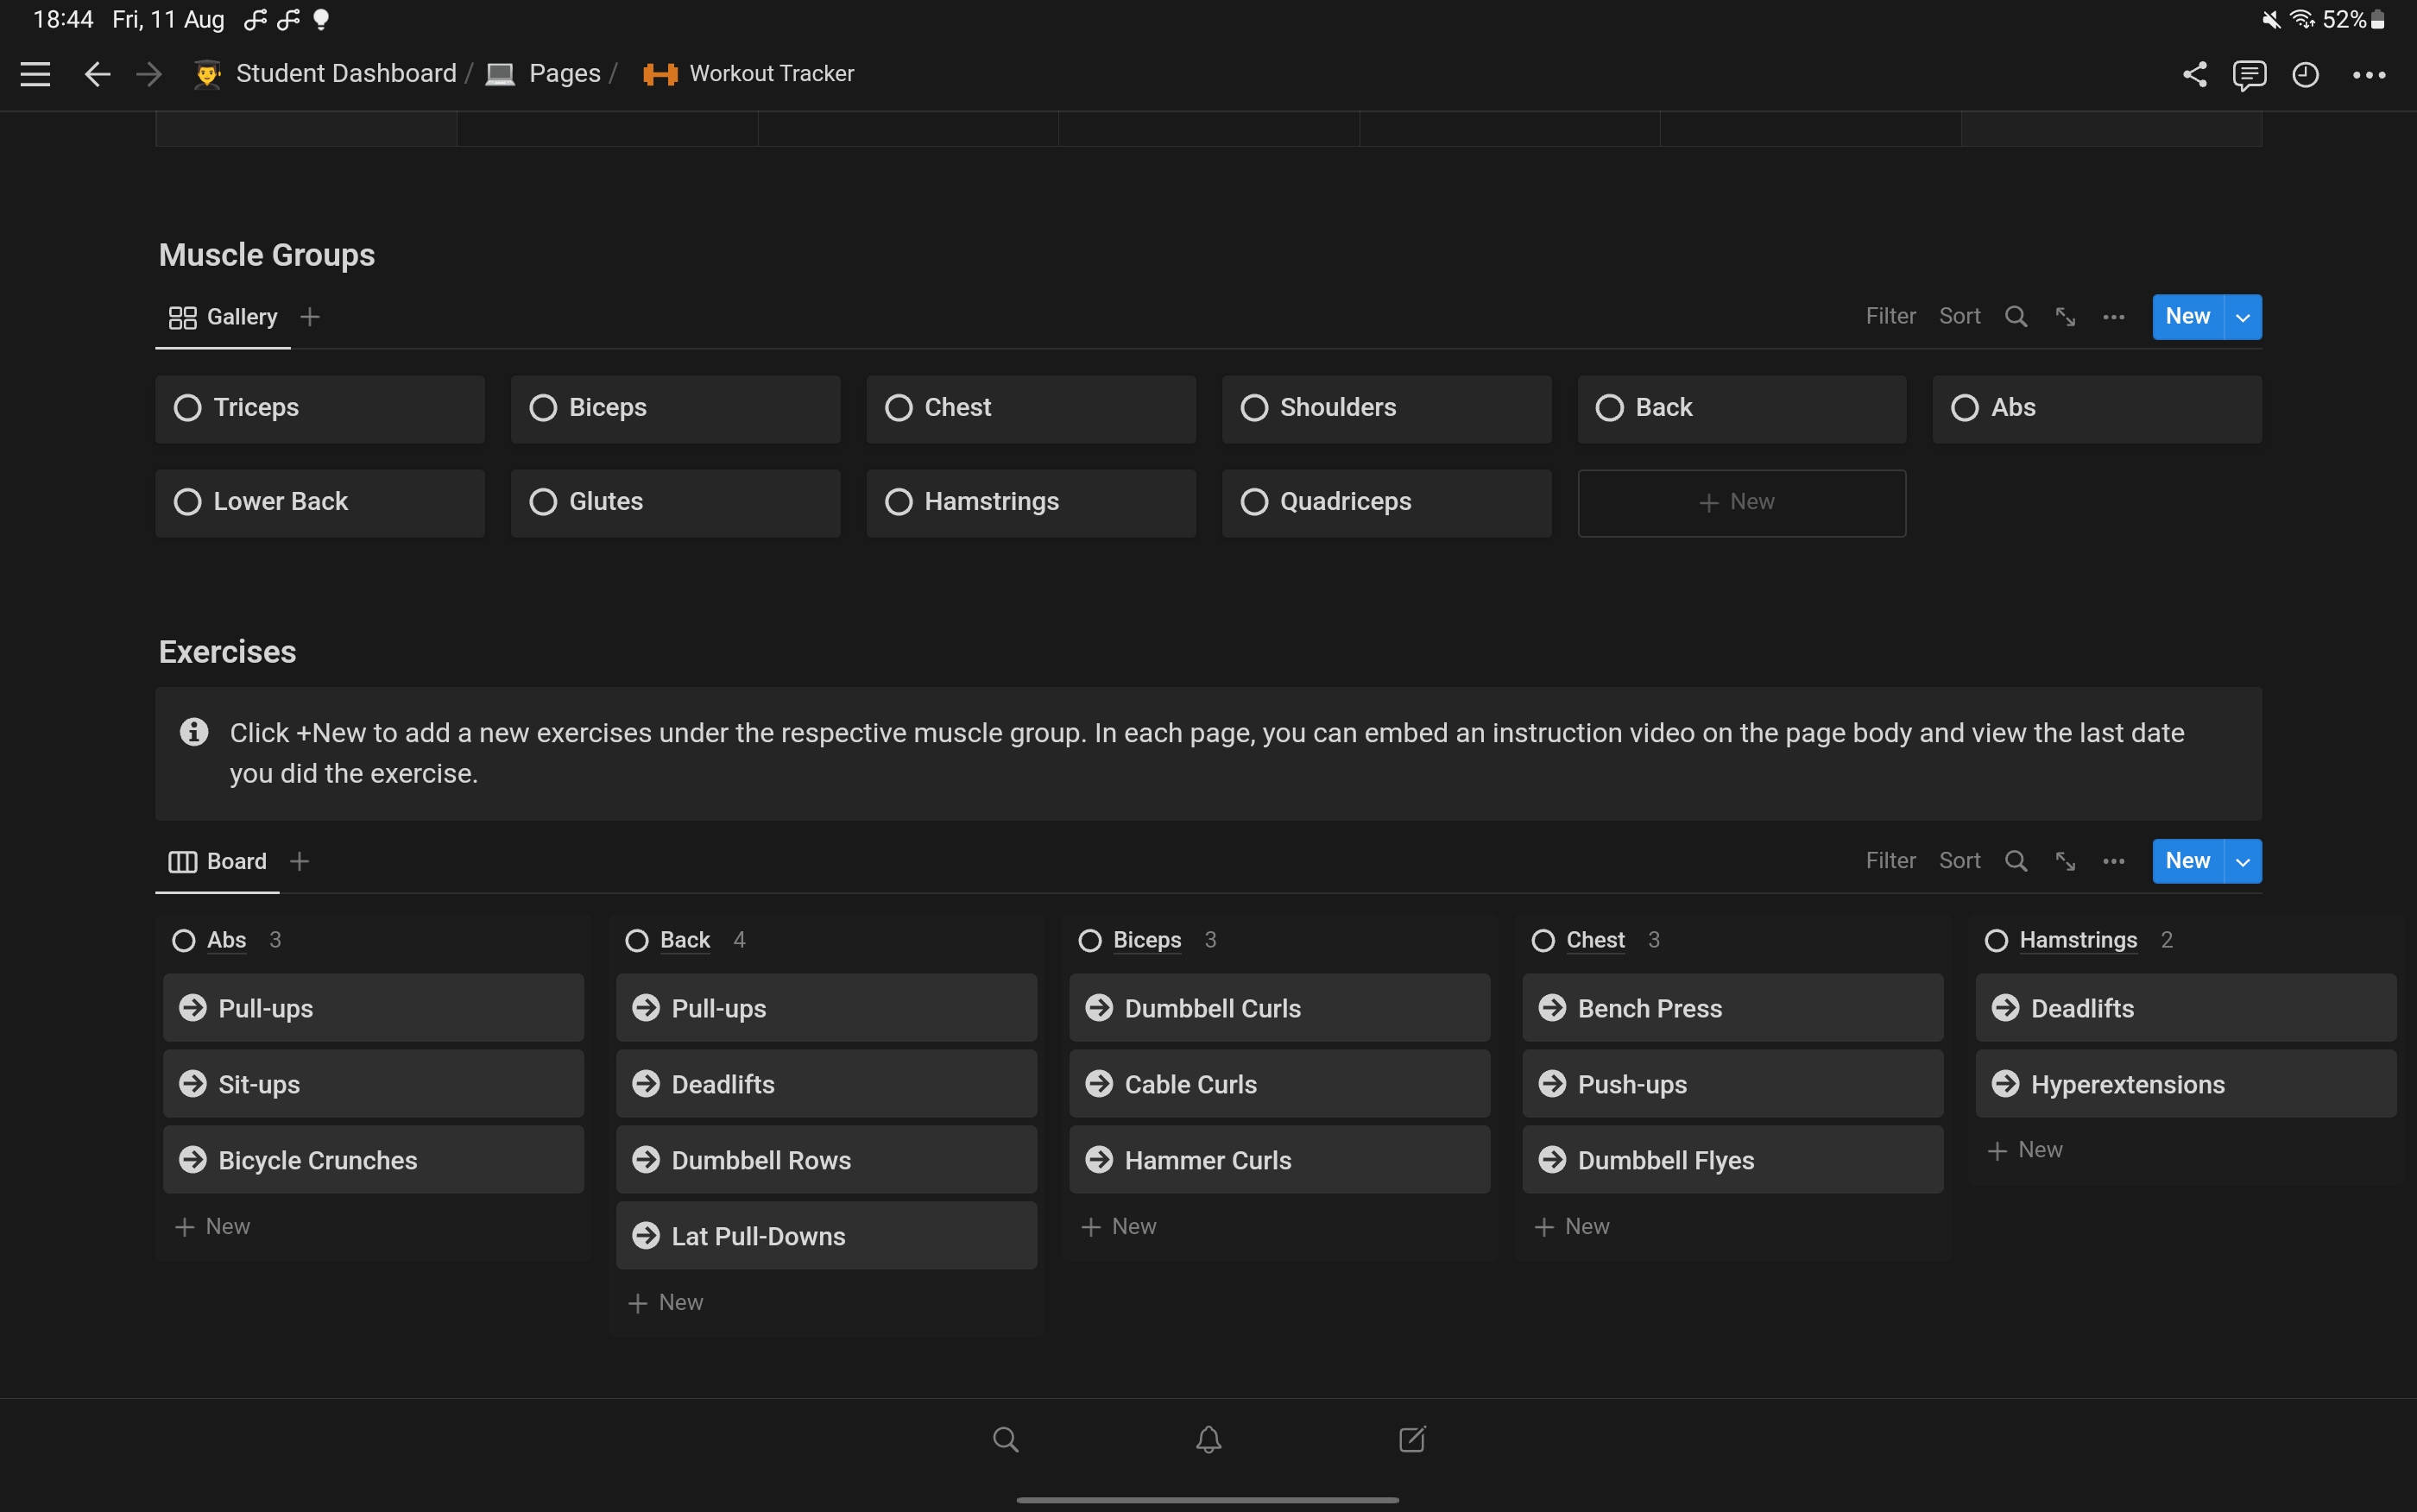Open the page options ellipsis menu
Screen dimensions: 2417x1512
pos(2368,74)
